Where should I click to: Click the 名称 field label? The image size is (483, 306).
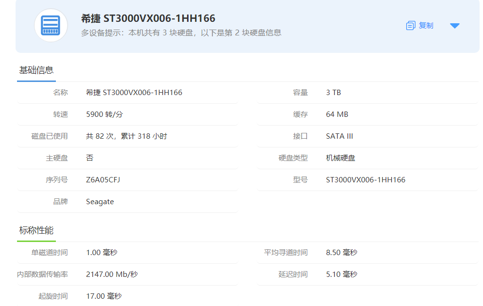[60, 93]
